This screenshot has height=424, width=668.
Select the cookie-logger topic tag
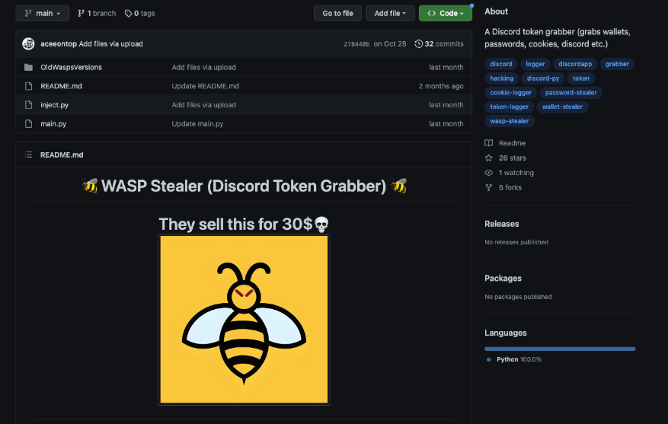click(510, 92)
